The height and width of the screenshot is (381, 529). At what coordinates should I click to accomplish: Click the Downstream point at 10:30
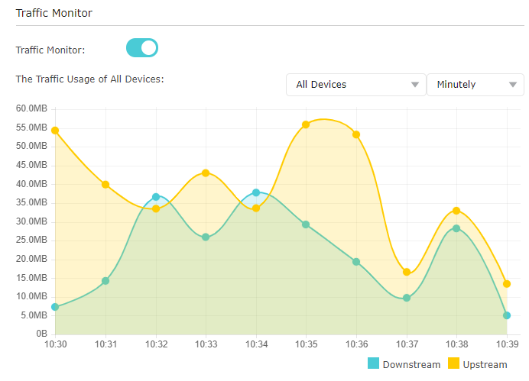point(55,307)
